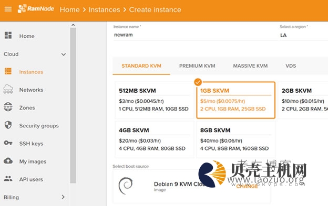Click the Security groups shield icon

[x=8, y=125]
